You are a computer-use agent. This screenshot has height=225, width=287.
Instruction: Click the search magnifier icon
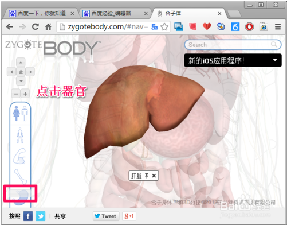pos(274,45)
